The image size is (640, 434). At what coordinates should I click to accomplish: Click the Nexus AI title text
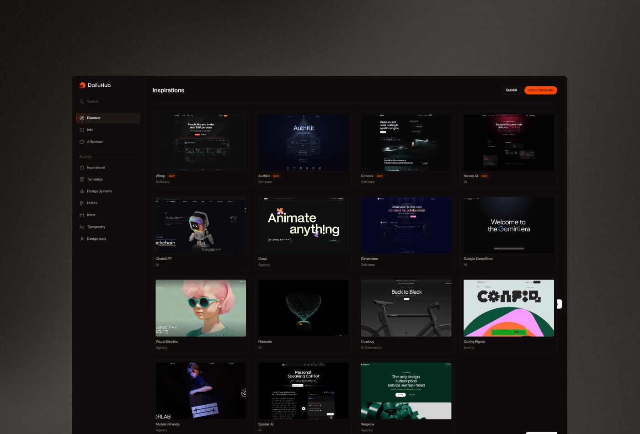[x=470, y=176]
